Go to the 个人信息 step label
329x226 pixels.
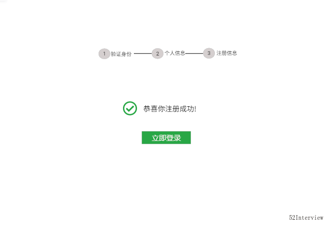pos(175,53)
